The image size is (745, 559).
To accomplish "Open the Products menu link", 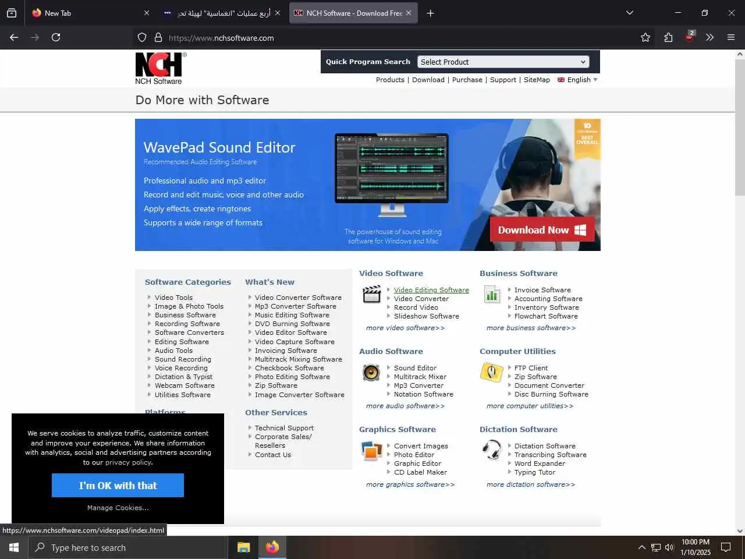I will point(390,80).
